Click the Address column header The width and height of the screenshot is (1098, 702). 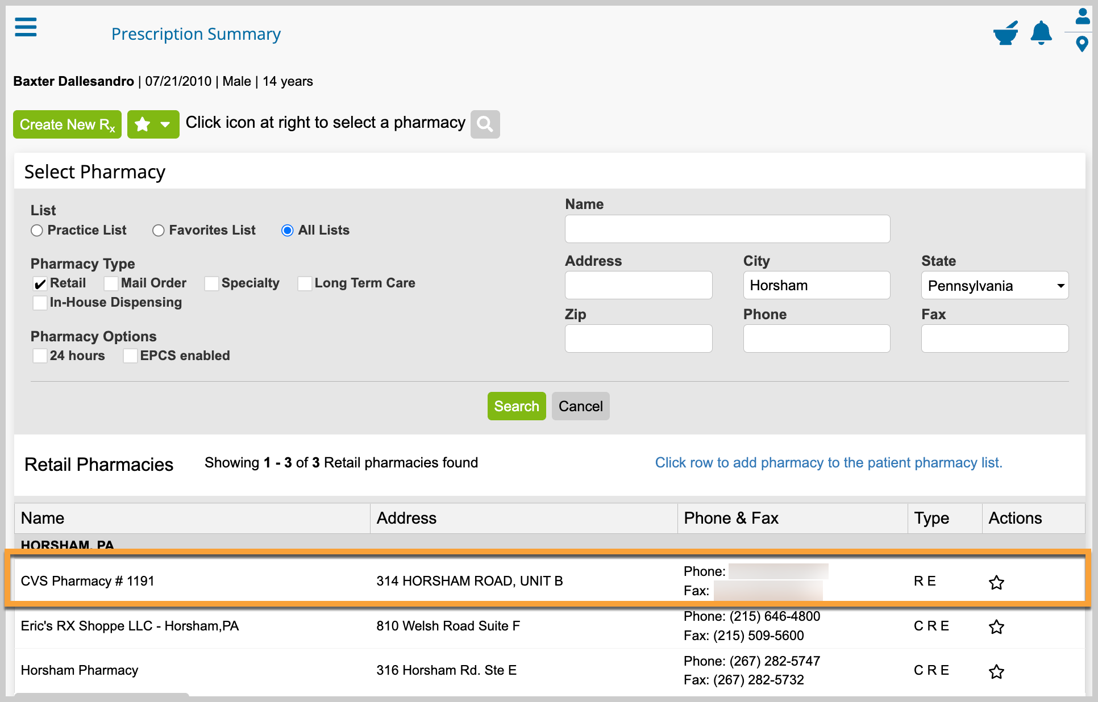point(523,518)
